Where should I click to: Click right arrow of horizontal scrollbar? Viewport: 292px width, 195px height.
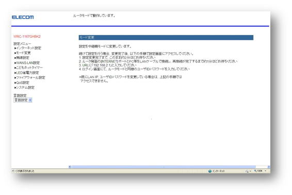(x=269, y=167)
